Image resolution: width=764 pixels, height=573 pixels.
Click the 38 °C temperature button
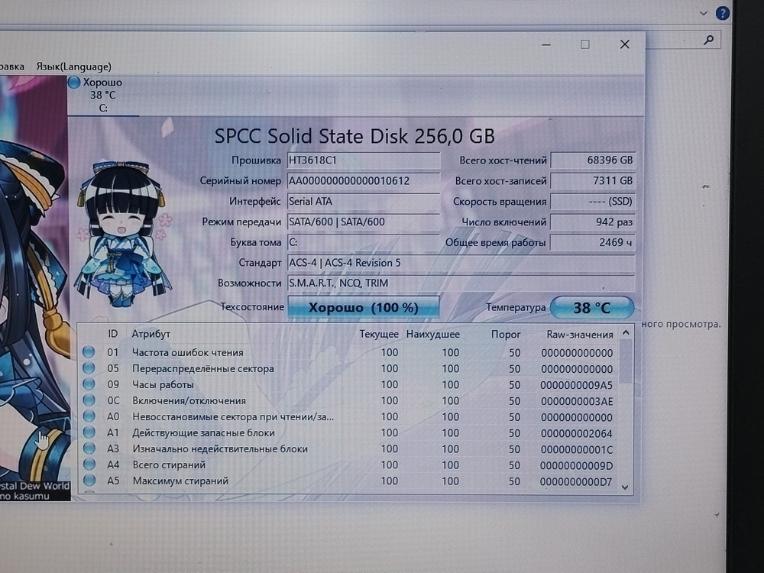pyautogui.click(x=592, y=307)
